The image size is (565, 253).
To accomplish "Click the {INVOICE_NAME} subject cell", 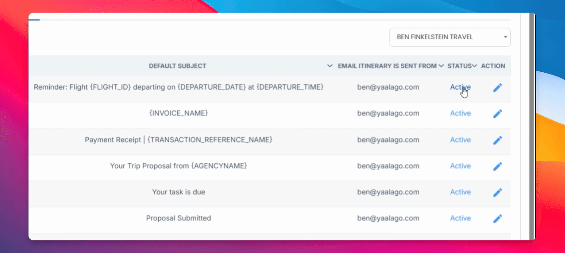I will click(178, 113).
